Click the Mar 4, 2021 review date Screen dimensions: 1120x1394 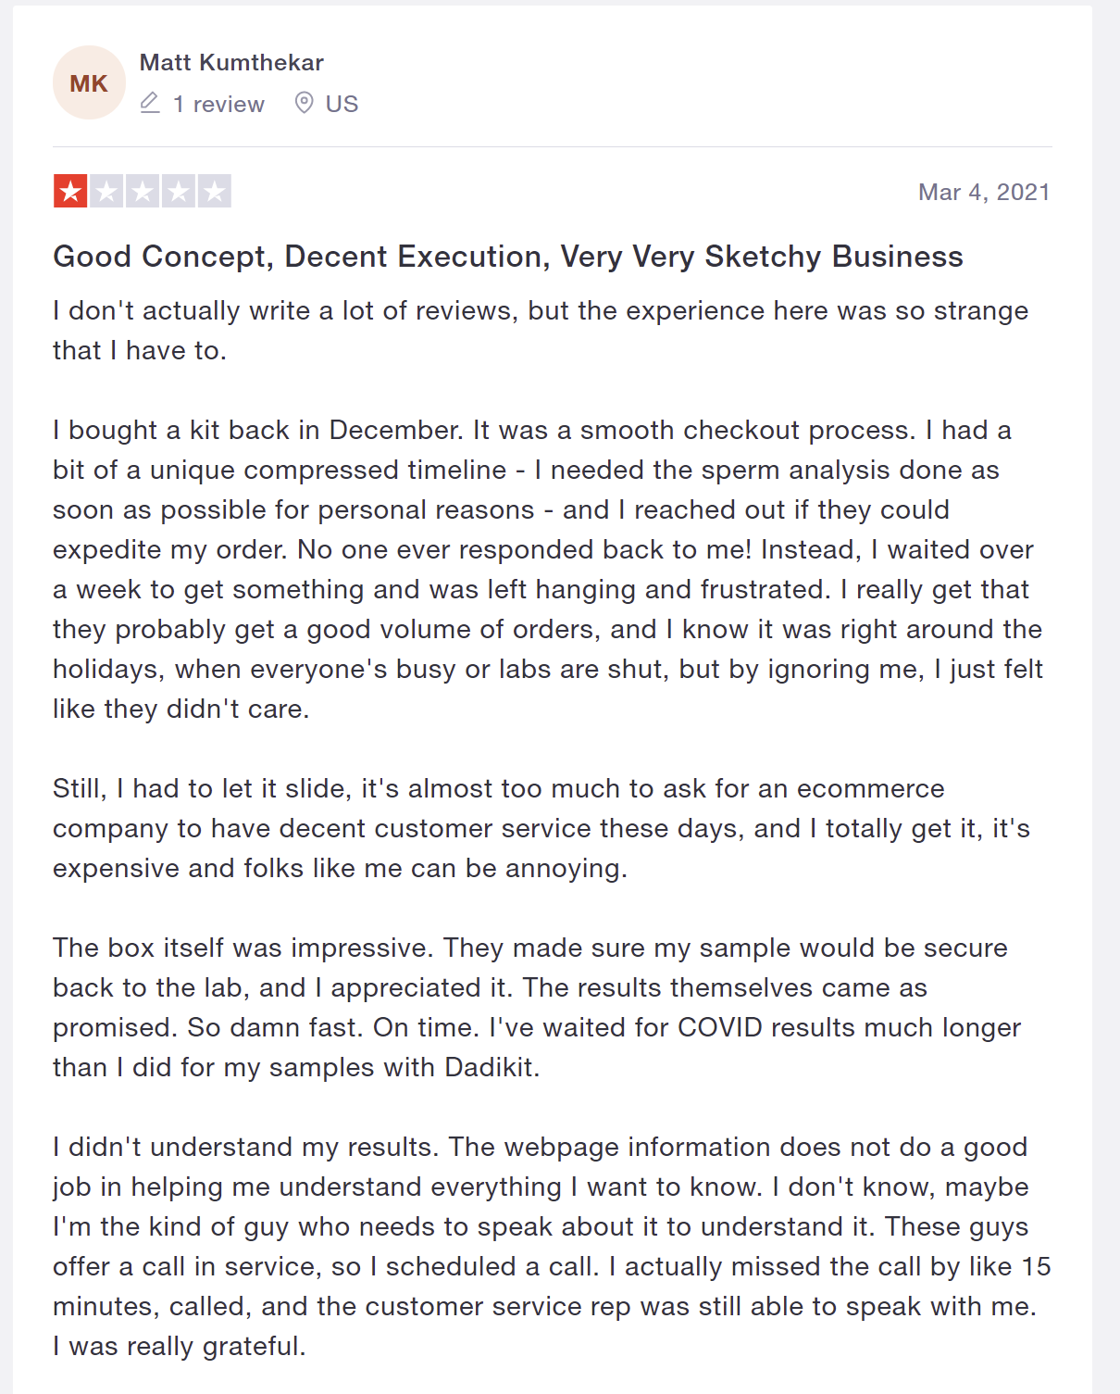pos(983,192)
